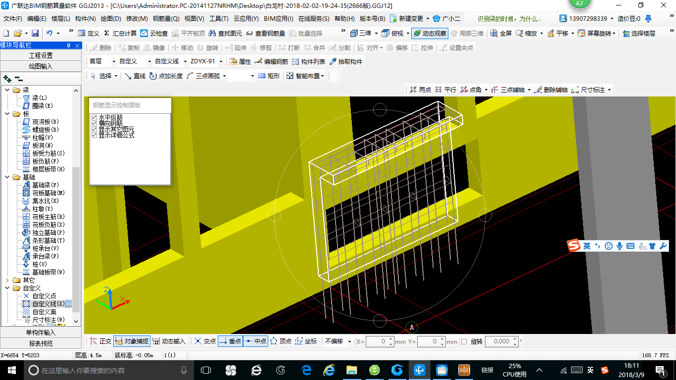The height and width of the screenshot is (380, 676).
Task: Toggle 动态观察 dynamic orbit view
Action: click(x=430, y=33)
